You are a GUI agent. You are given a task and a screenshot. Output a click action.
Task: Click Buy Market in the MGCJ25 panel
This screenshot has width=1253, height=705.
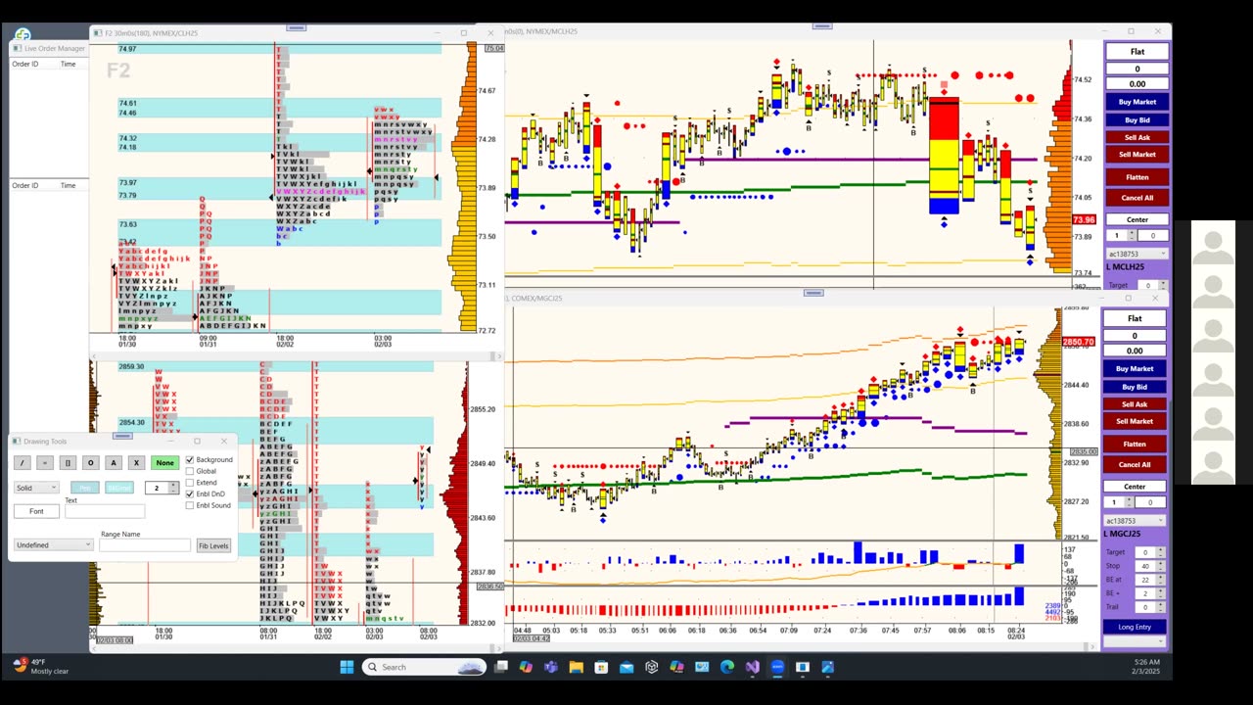[x=1135, y=369]
